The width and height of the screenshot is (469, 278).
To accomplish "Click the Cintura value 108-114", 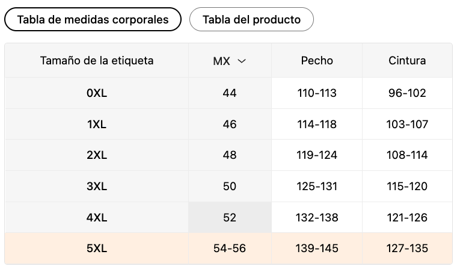I will click(407, 155).
